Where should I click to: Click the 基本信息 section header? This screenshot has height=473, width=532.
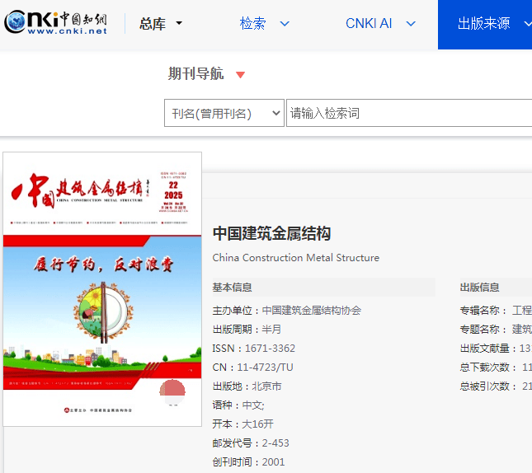pyautogui.click(x=232, y=287)
